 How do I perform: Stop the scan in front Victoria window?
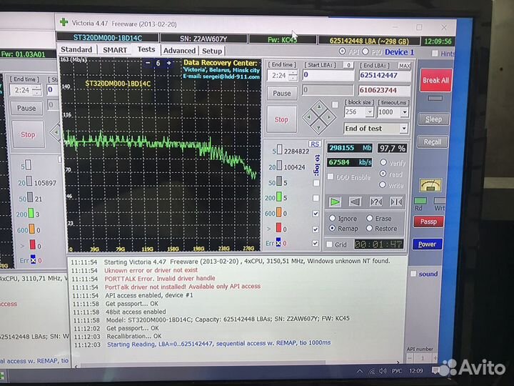(281, 119)
